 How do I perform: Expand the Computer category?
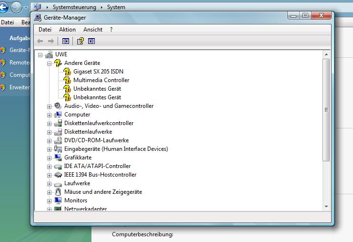49,115
